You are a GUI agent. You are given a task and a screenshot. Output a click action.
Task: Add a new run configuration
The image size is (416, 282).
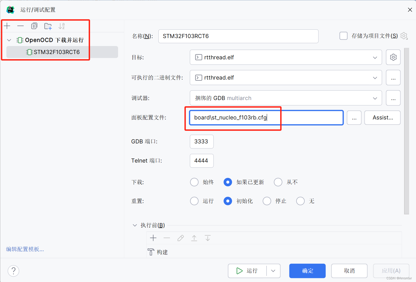pyautogui.click(x=7, y=26)
